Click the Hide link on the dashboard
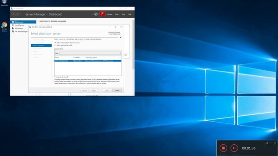 coord(126,55)
